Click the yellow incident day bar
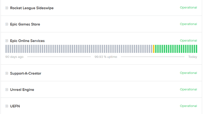204x114 pixels. pos(154,49)
